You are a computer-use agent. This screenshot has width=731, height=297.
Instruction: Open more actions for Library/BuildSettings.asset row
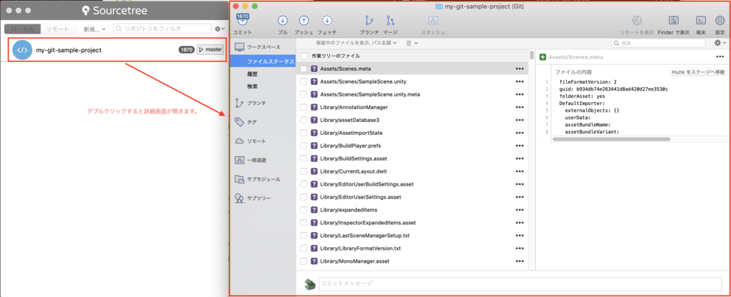[520, 158]
